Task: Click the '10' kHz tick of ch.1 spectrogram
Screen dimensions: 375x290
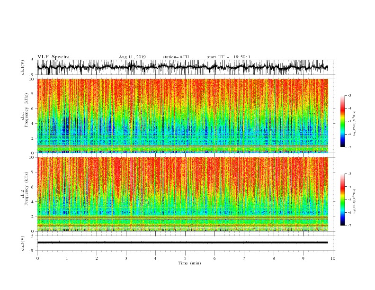Action: 32,79
